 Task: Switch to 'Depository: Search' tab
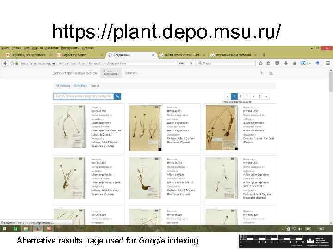[80, 55]
